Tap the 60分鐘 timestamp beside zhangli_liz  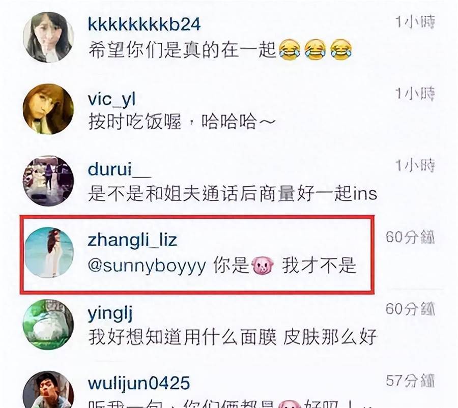[x=410, y=237]
